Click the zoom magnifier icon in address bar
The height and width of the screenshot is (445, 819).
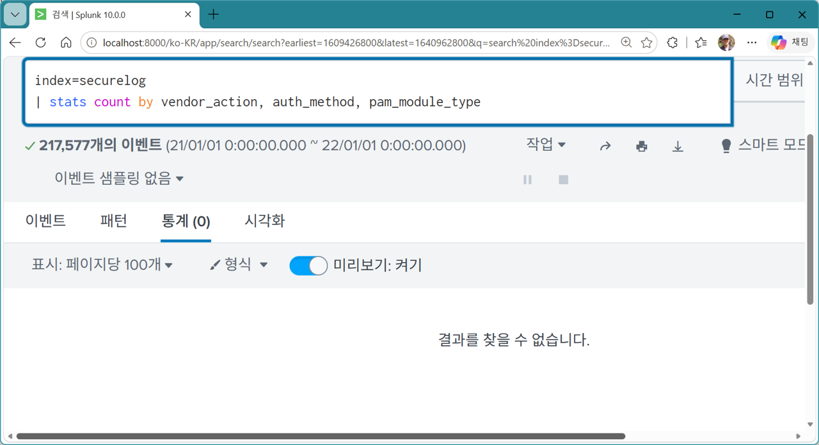[626, 42]
